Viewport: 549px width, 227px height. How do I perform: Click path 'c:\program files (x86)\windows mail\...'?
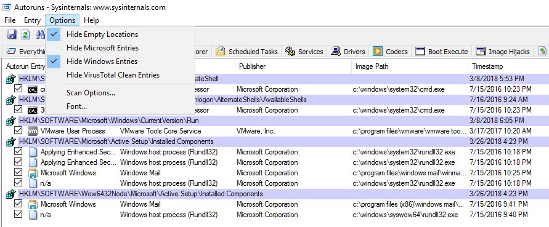coord(409,204)
